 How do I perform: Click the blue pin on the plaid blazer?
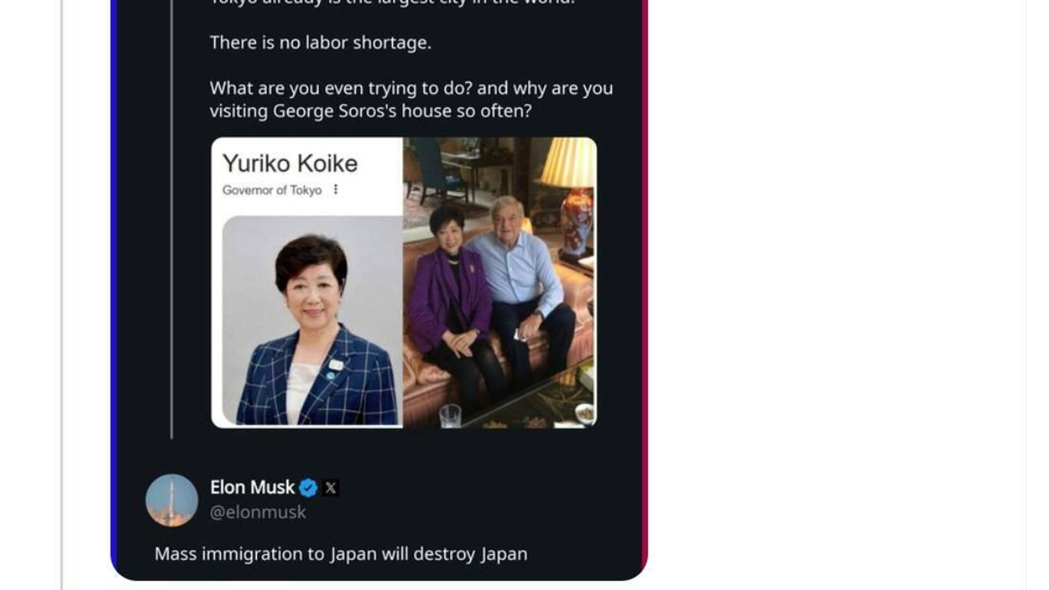pos(331,375)
